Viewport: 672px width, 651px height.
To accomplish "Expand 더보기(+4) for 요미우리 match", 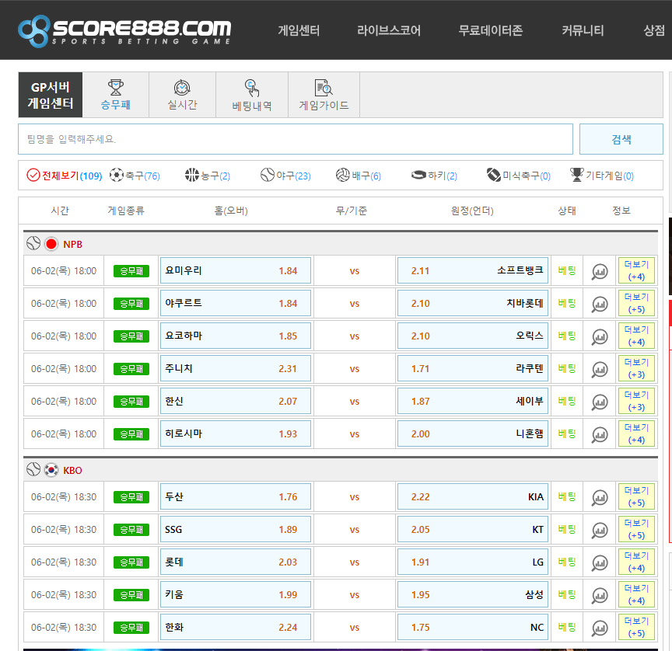I will (x=636, y=270).
